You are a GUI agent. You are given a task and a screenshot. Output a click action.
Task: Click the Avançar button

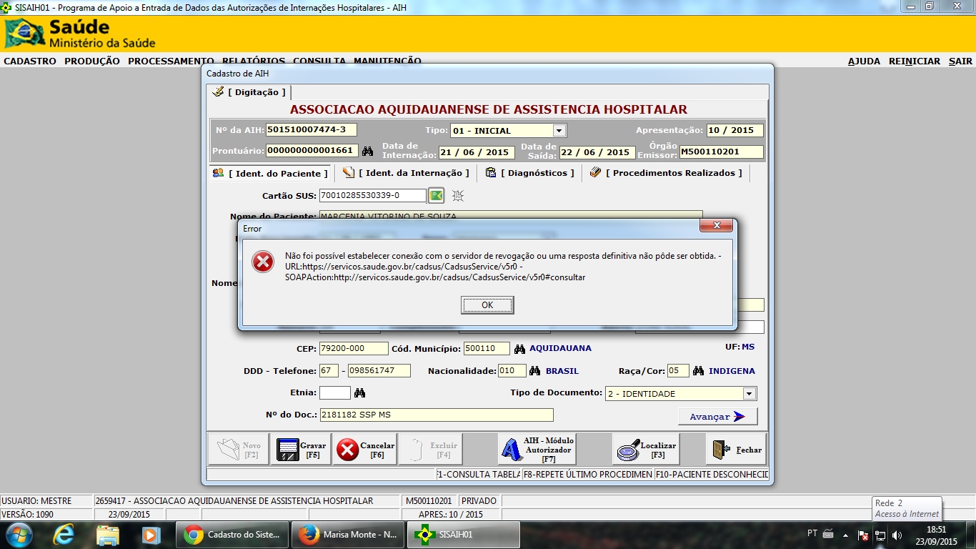[x=717, y=417]
